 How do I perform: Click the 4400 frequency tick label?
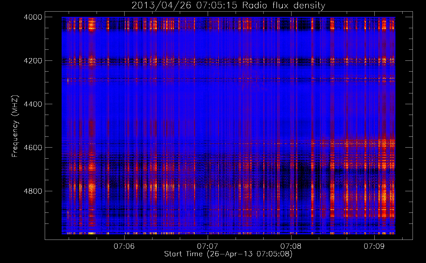[33, 104]
